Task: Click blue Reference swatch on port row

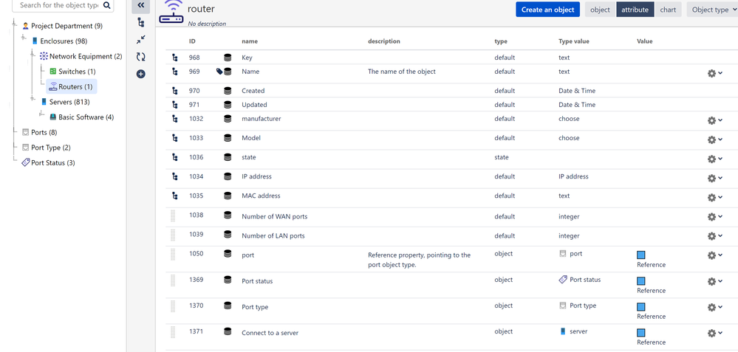Action: point(640,255)
